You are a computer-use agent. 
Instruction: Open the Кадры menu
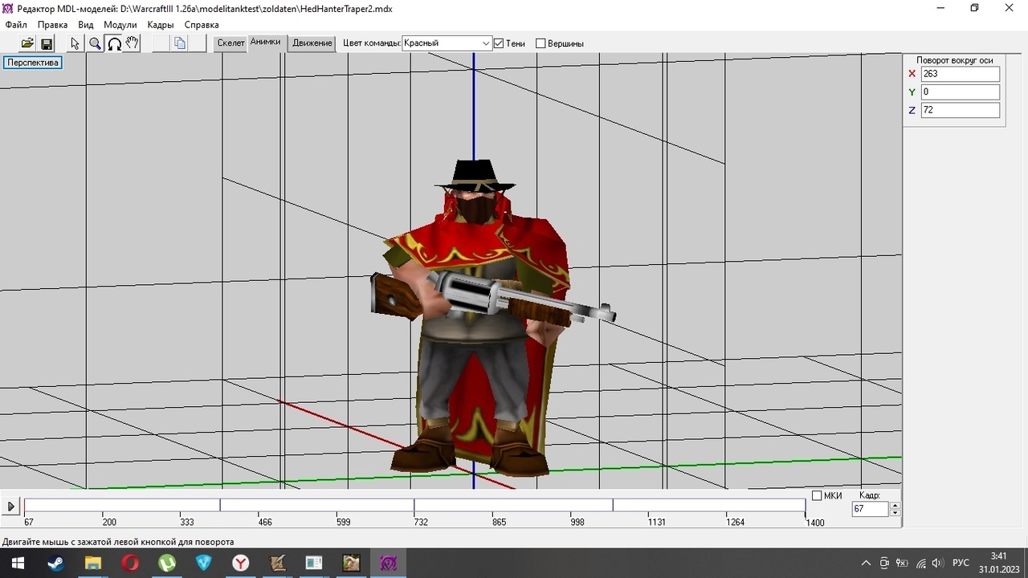pos(161,25)
